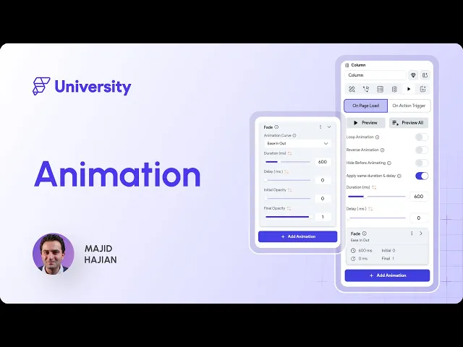The width and height of the screenshot is (463, 347).
Task: Click variable icon beside Delay in Column panel
Action: (370, 209)
